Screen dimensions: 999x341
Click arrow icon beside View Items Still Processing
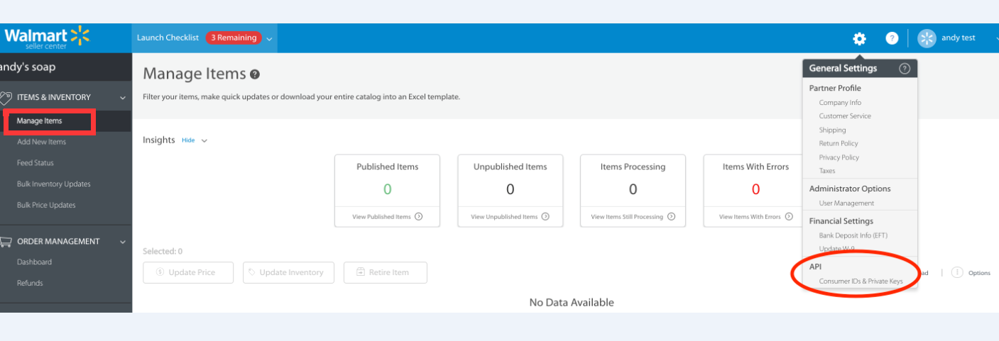click(x=671, y=217)
